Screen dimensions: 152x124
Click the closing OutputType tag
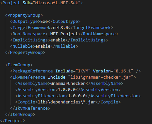click(64, 22)
